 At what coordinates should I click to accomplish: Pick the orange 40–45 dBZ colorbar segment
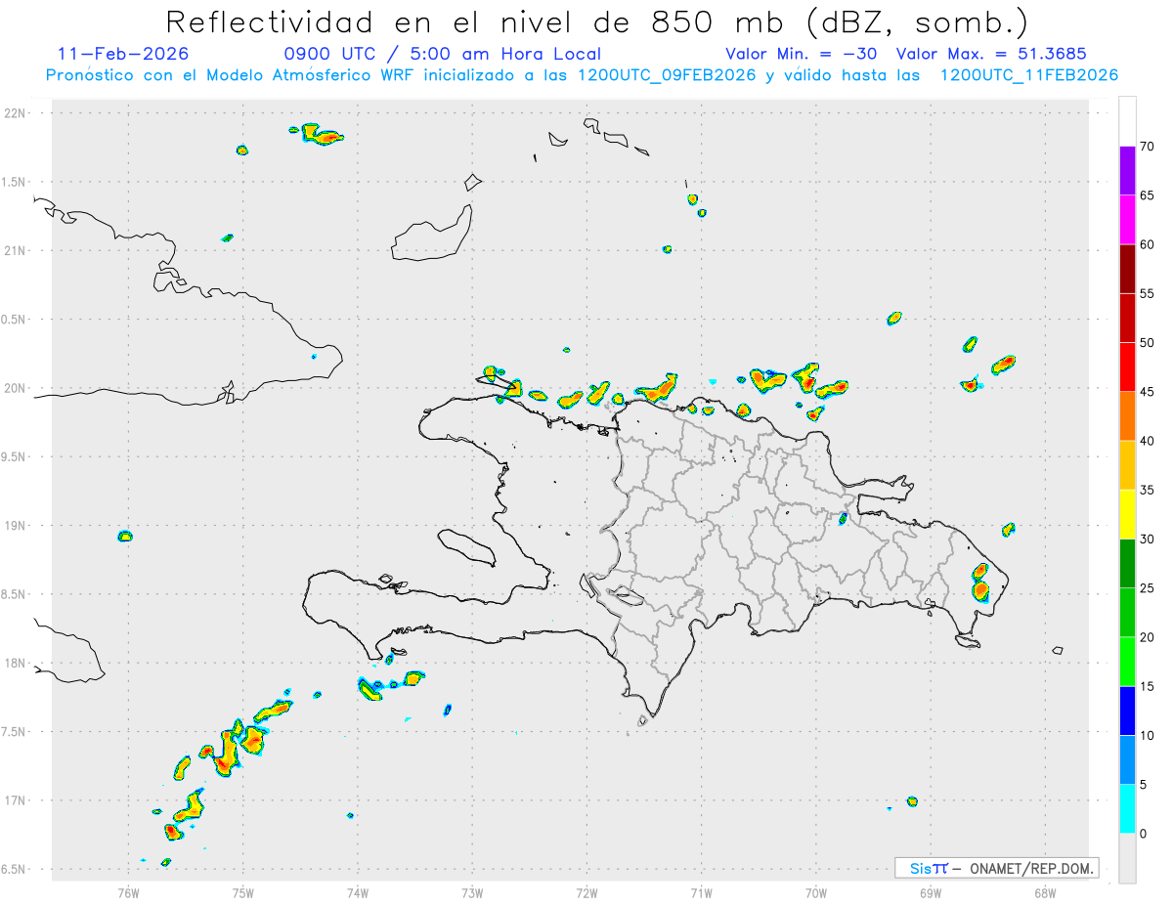pos(1127,416)
